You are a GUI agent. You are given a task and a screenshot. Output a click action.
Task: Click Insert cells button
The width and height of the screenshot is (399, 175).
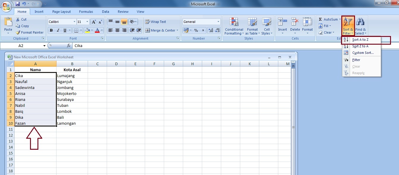282,26
